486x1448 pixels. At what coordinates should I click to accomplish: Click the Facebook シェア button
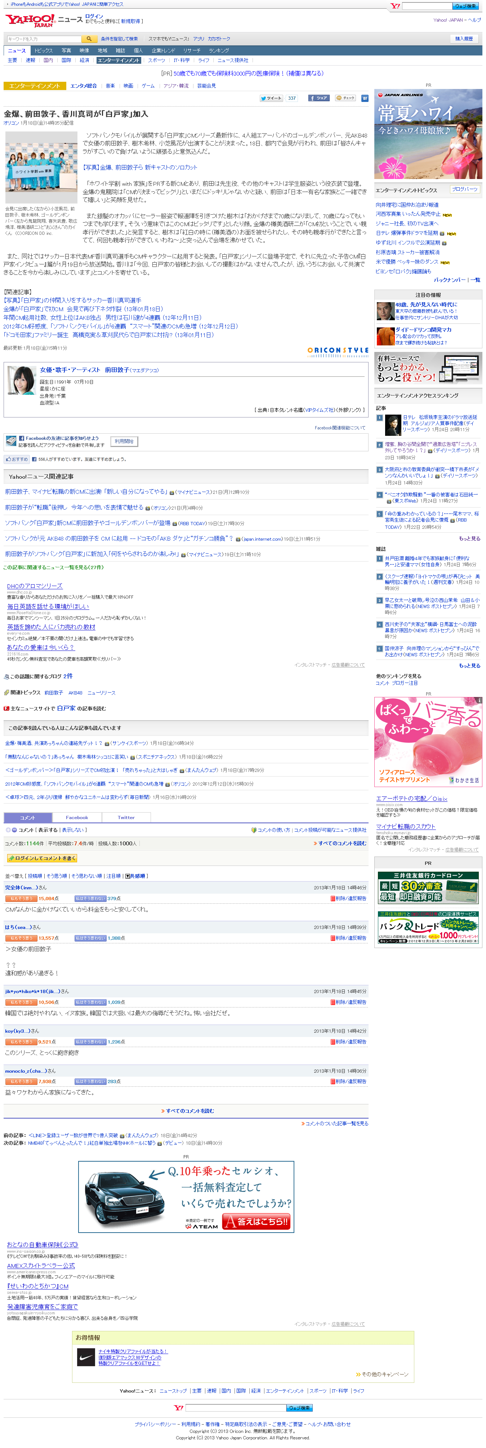[x=318, y=98]
